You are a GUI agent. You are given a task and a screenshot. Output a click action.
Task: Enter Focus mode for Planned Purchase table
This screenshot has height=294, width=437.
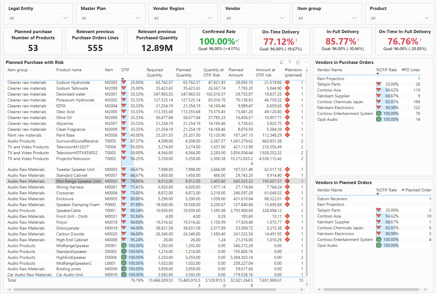[x=298, y=62]
